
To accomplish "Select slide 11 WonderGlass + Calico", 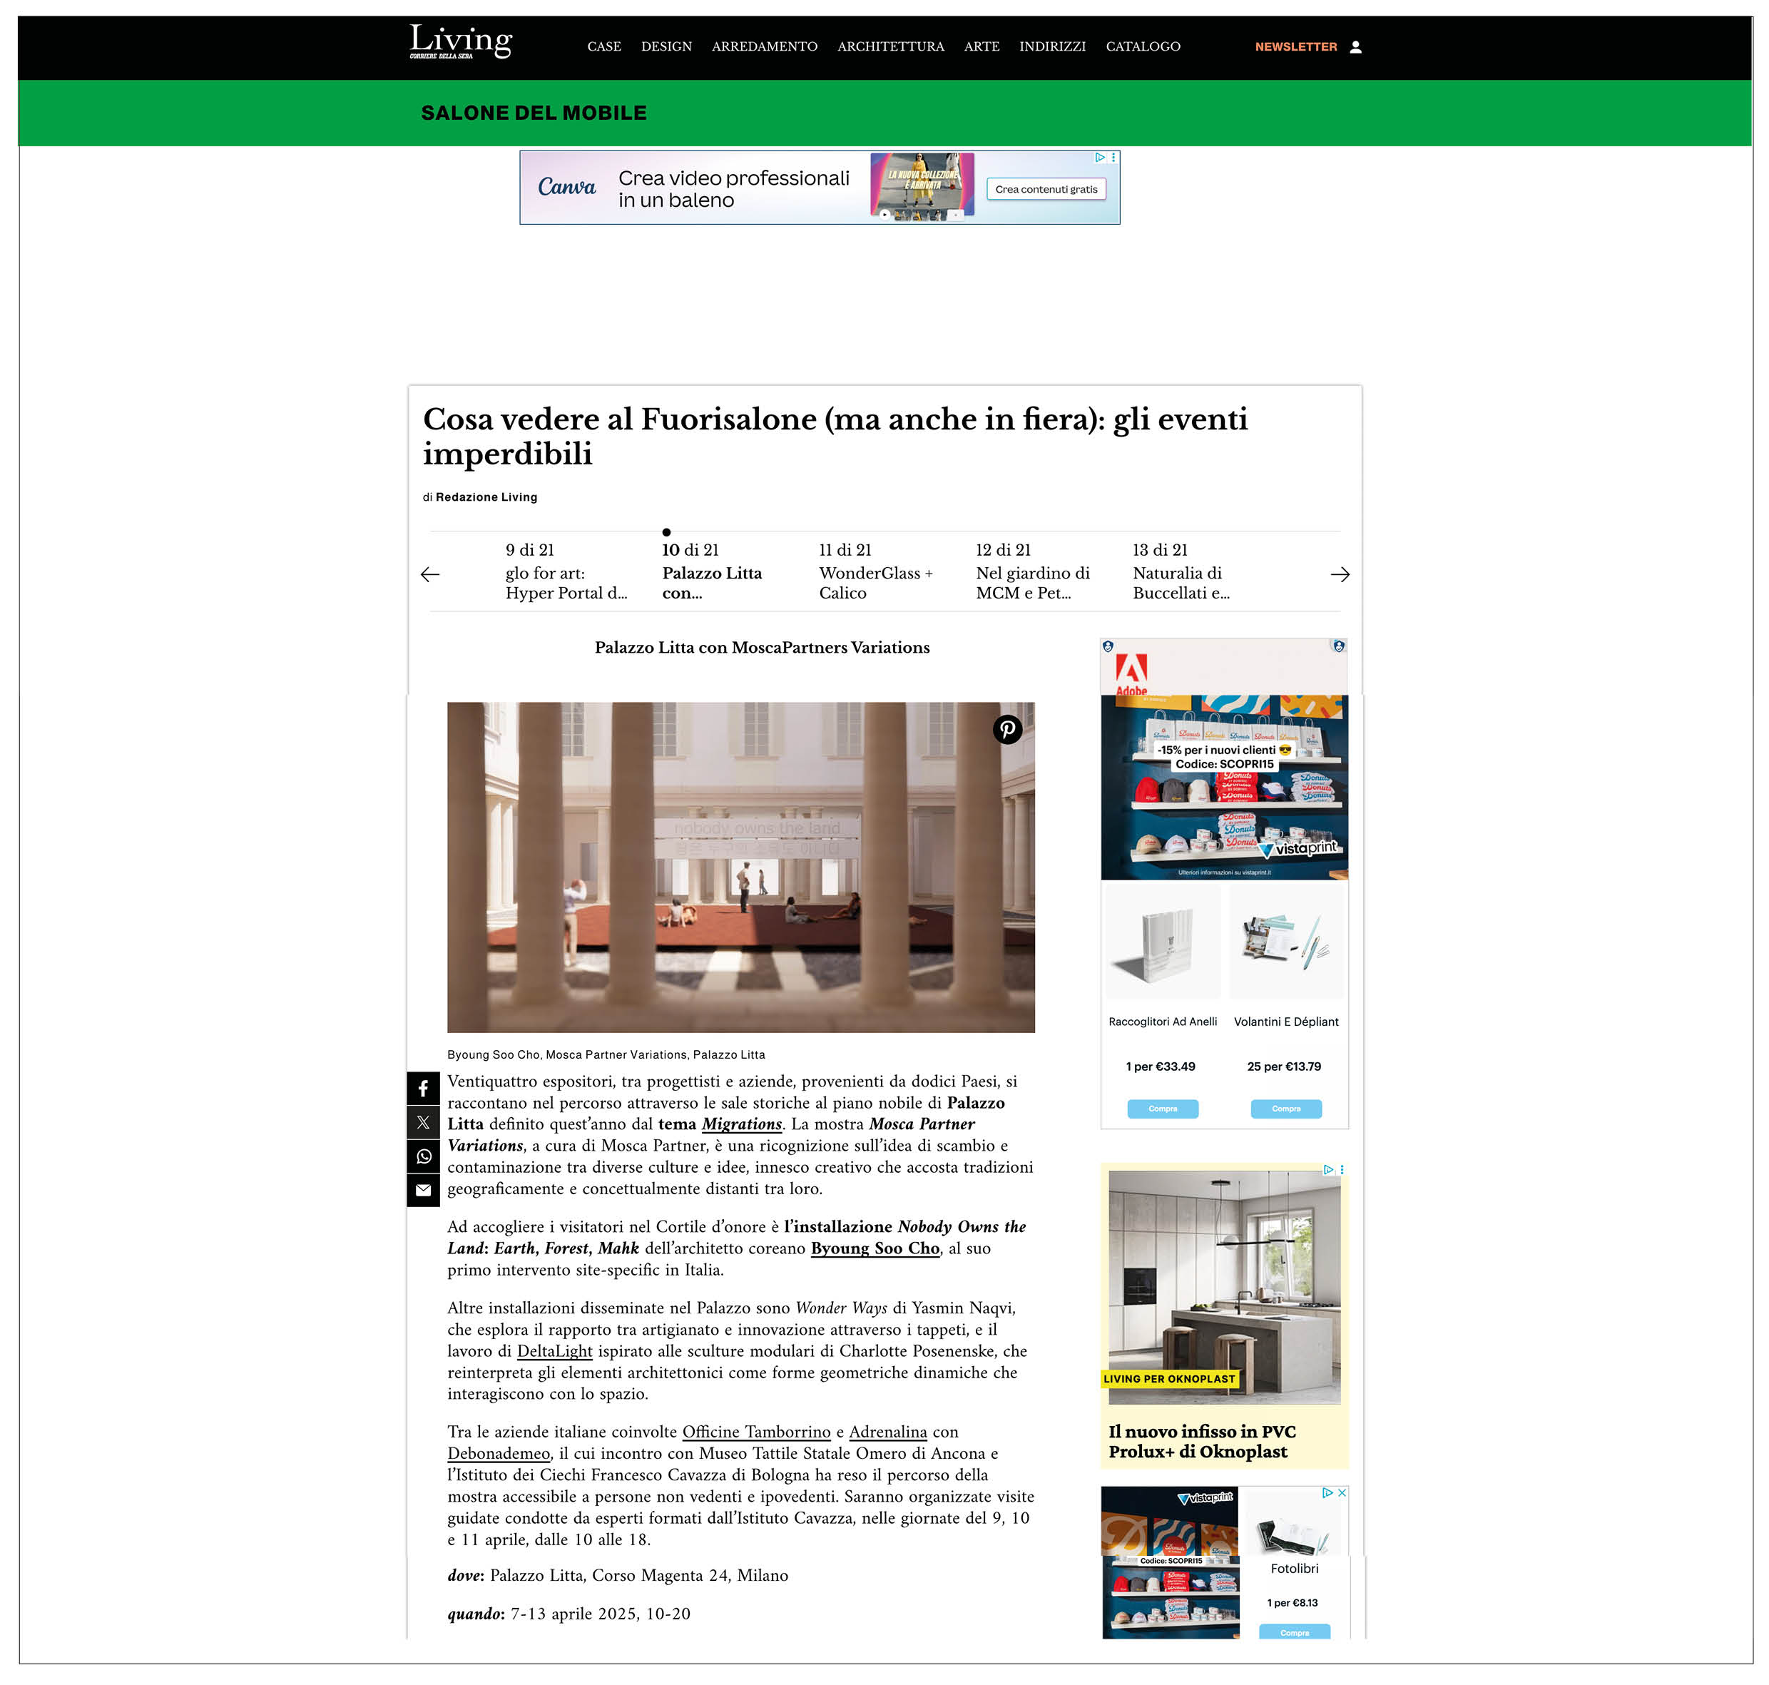I will (875, 571).
